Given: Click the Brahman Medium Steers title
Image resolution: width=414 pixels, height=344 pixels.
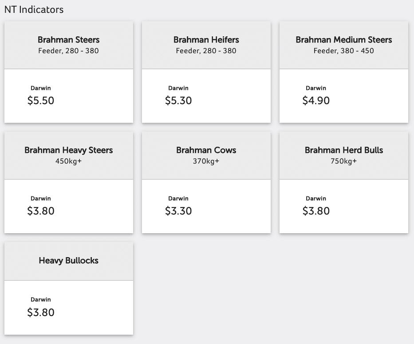Looking at the screenshot, I should (344, 39).
